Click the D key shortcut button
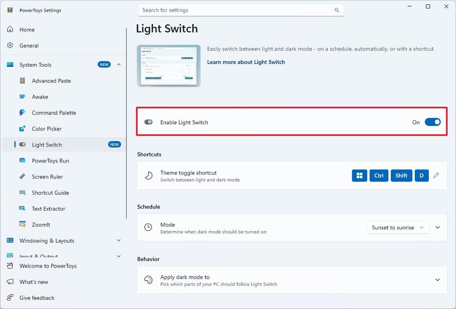This screenshot has width=456, height=309. [422, 175]
